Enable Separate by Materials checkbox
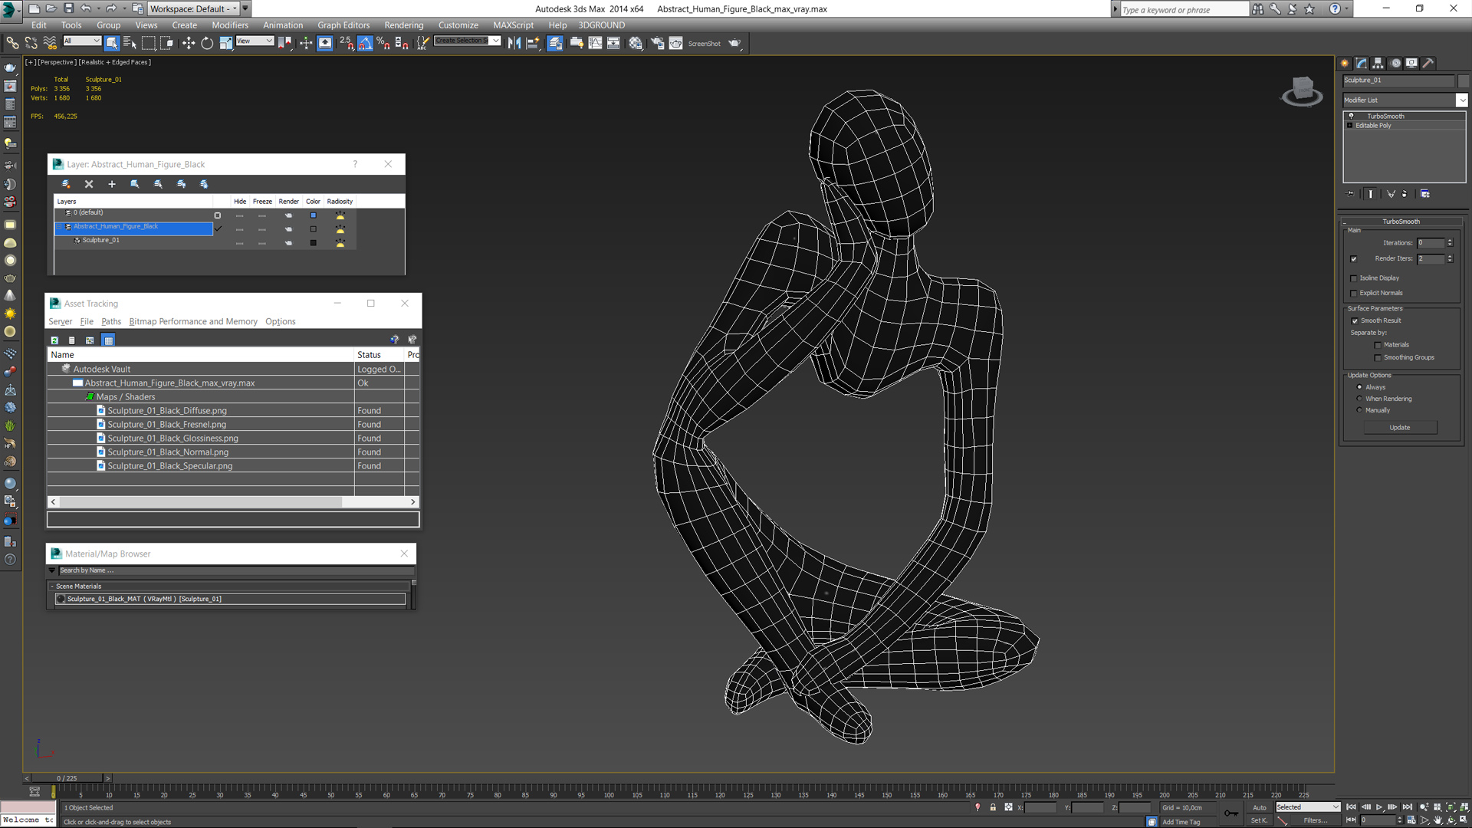Viewport: 1472px width, 828px height. click(1378, 345)
